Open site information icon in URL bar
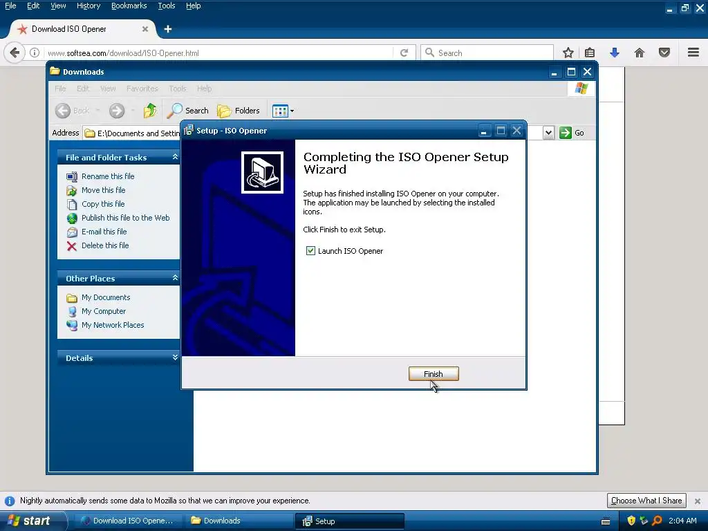This screenshot has width=708, height=531. click(x=35, y=53)
